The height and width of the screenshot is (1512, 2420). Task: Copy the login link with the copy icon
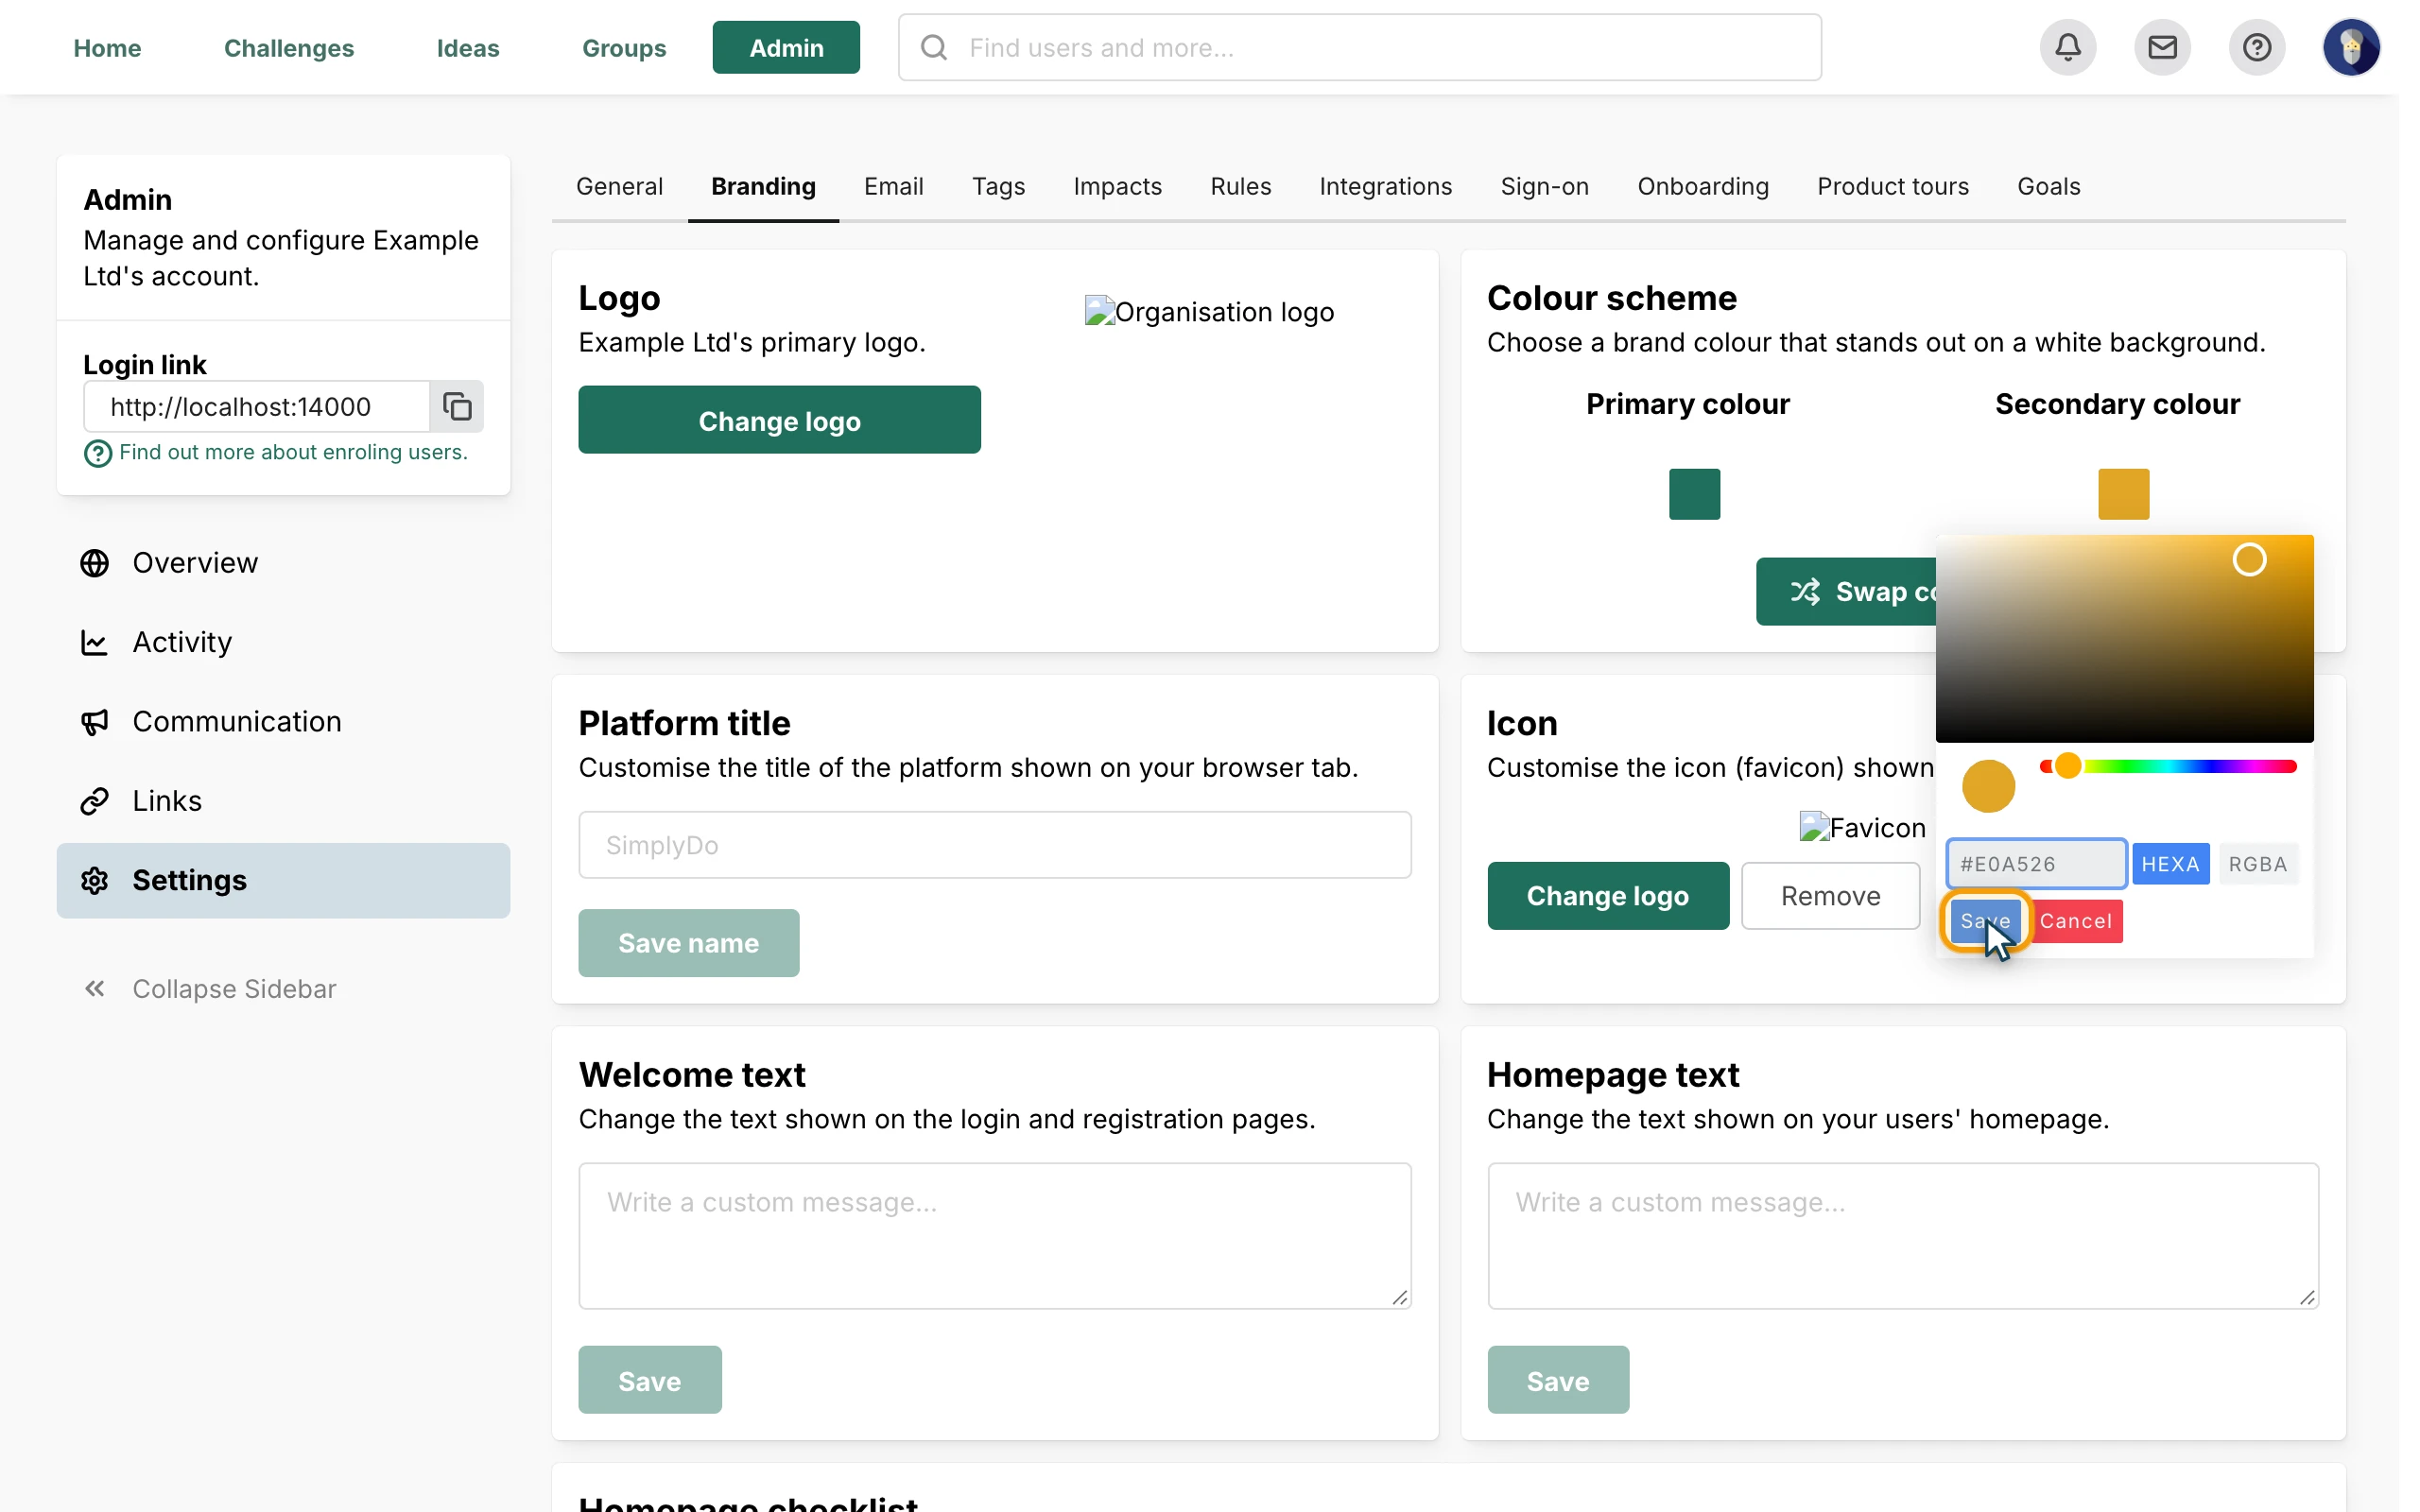point(457,406)
